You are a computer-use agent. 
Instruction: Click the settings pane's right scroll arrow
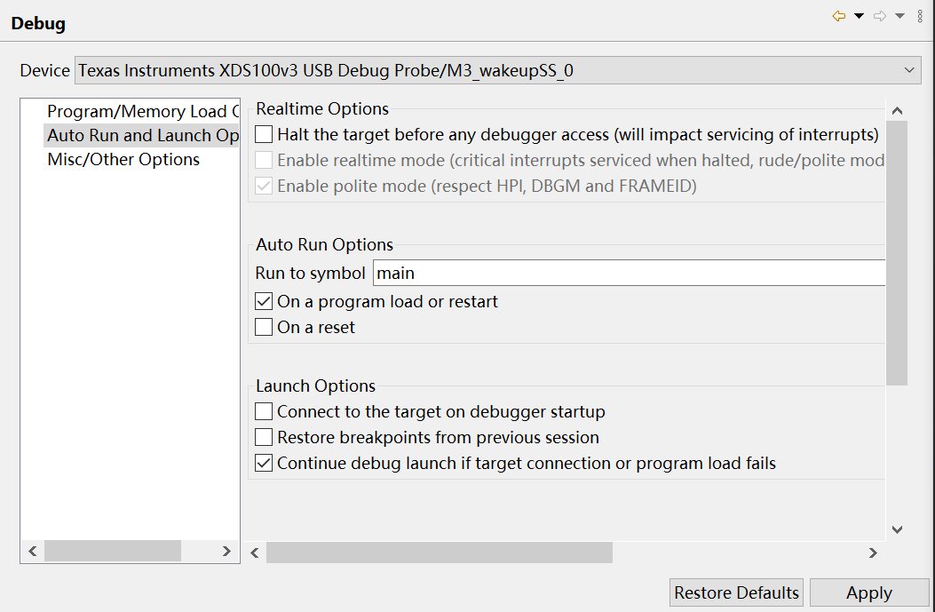tap(873, 552)
